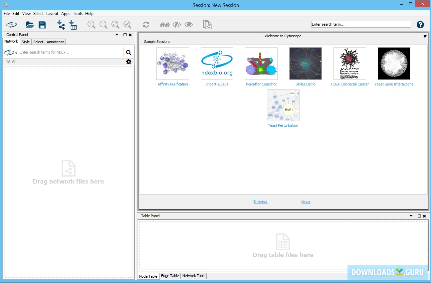Open the network search provider dropdown
This screenshot has height=283, width=431.
[x=10, y=53]
